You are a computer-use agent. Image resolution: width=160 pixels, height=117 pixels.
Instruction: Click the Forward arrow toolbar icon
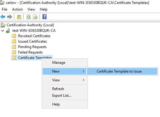pos(10,17)
